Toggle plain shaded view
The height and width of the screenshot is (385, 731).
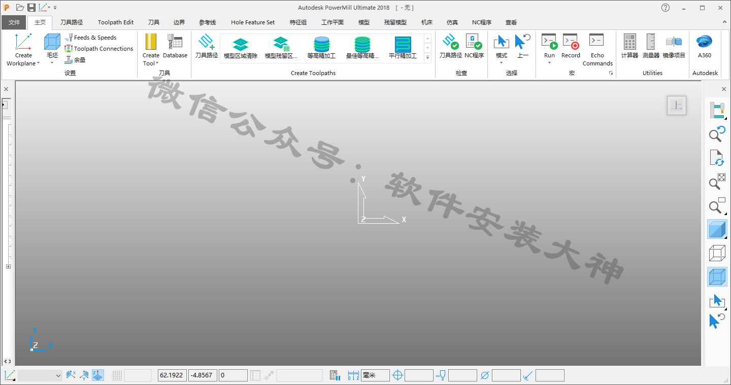tap(717, 229)
